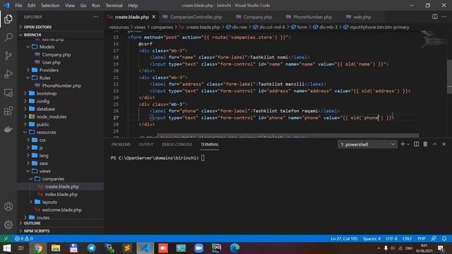
Task: Open Telegram from the taskbar
Action: pos(91,248)
